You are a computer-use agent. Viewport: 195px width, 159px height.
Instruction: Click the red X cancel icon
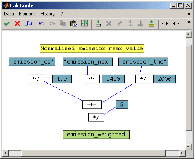(17, 23)
